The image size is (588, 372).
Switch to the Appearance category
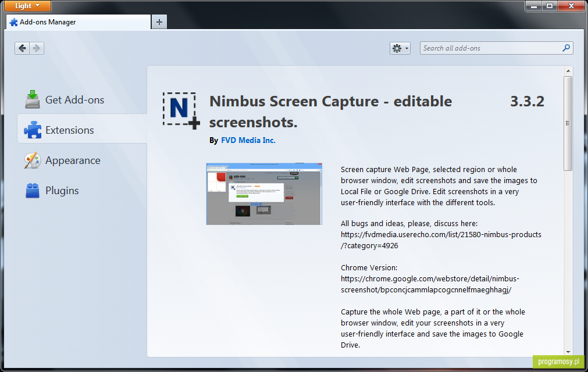[82, 160]
